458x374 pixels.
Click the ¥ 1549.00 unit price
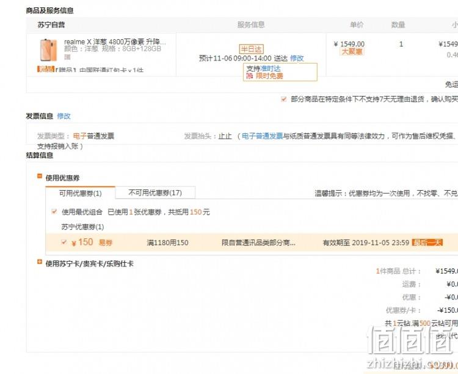(x=349, y=44)
